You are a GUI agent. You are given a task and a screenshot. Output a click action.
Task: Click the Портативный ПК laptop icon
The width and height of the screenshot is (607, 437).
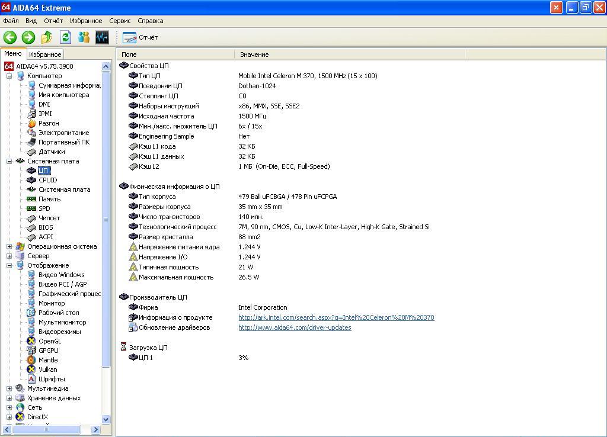(31, 142)
